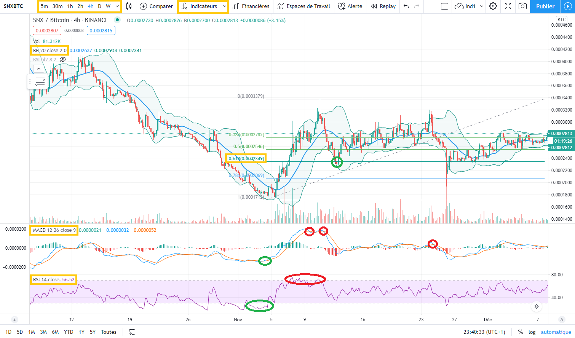Set date range to 1M

pos(32,332)
